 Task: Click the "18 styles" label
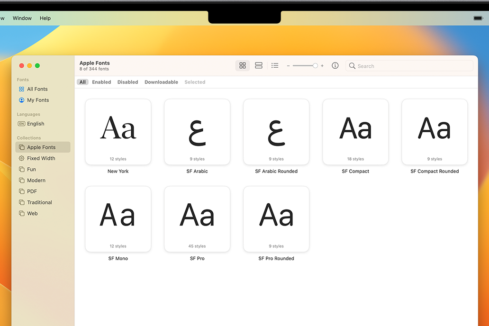355,159
